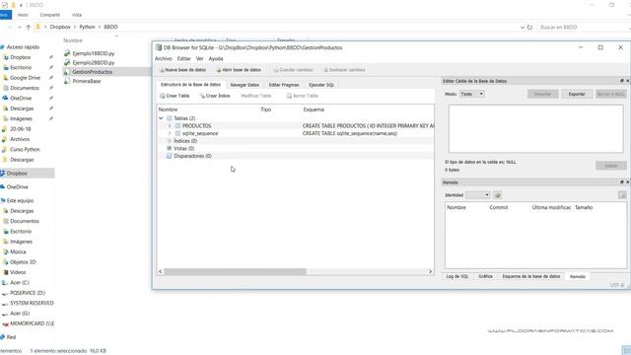
Task: Click the Vistas icon in the tree
Action: coord(170,149)
